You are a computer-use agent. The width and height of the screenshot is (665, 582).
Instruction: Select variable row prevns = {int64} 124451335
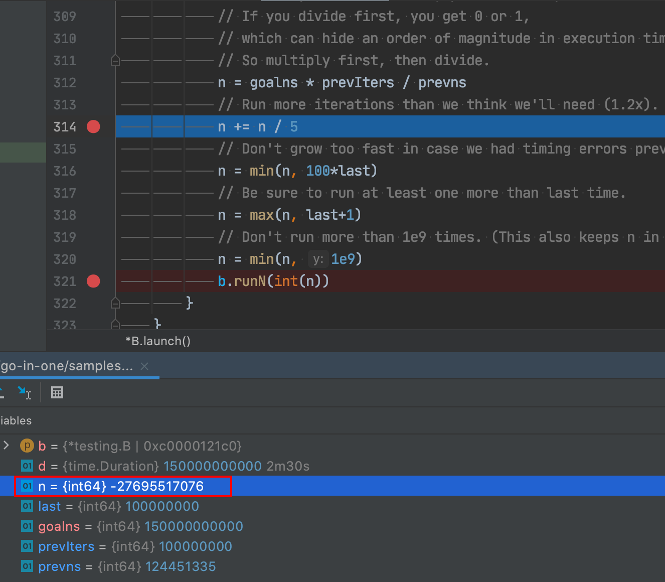[x=332, y=566]
